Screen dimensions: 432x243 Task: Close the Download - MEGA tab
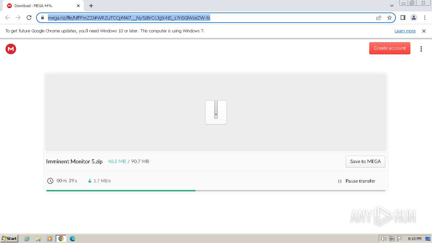[78, 6]
